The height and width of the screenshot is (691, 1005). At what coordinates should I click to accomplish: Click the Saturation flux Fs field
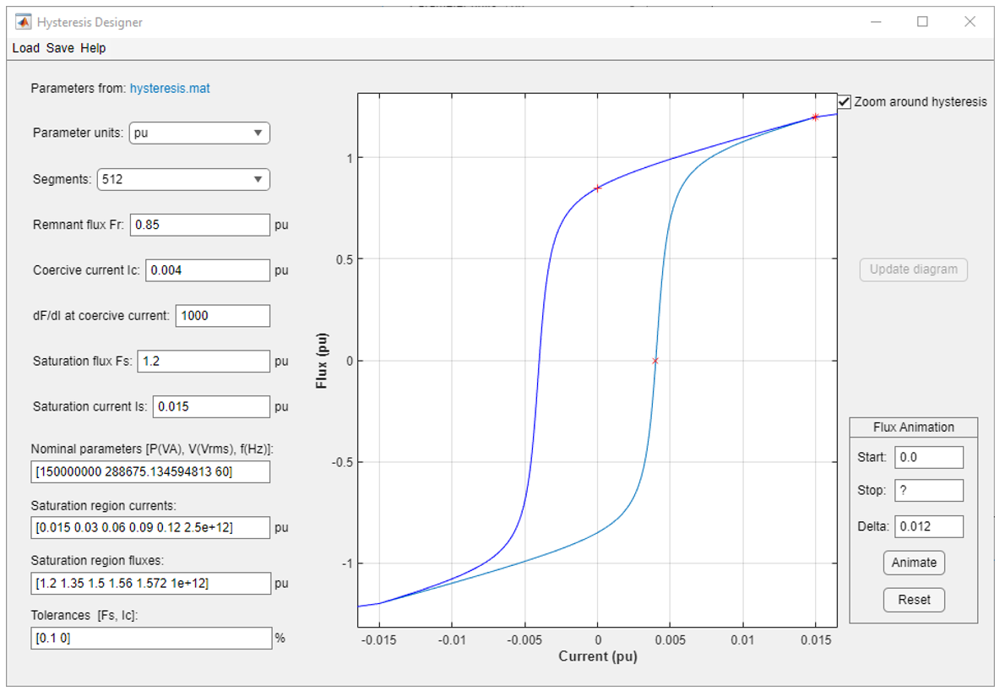coord(203,361)
